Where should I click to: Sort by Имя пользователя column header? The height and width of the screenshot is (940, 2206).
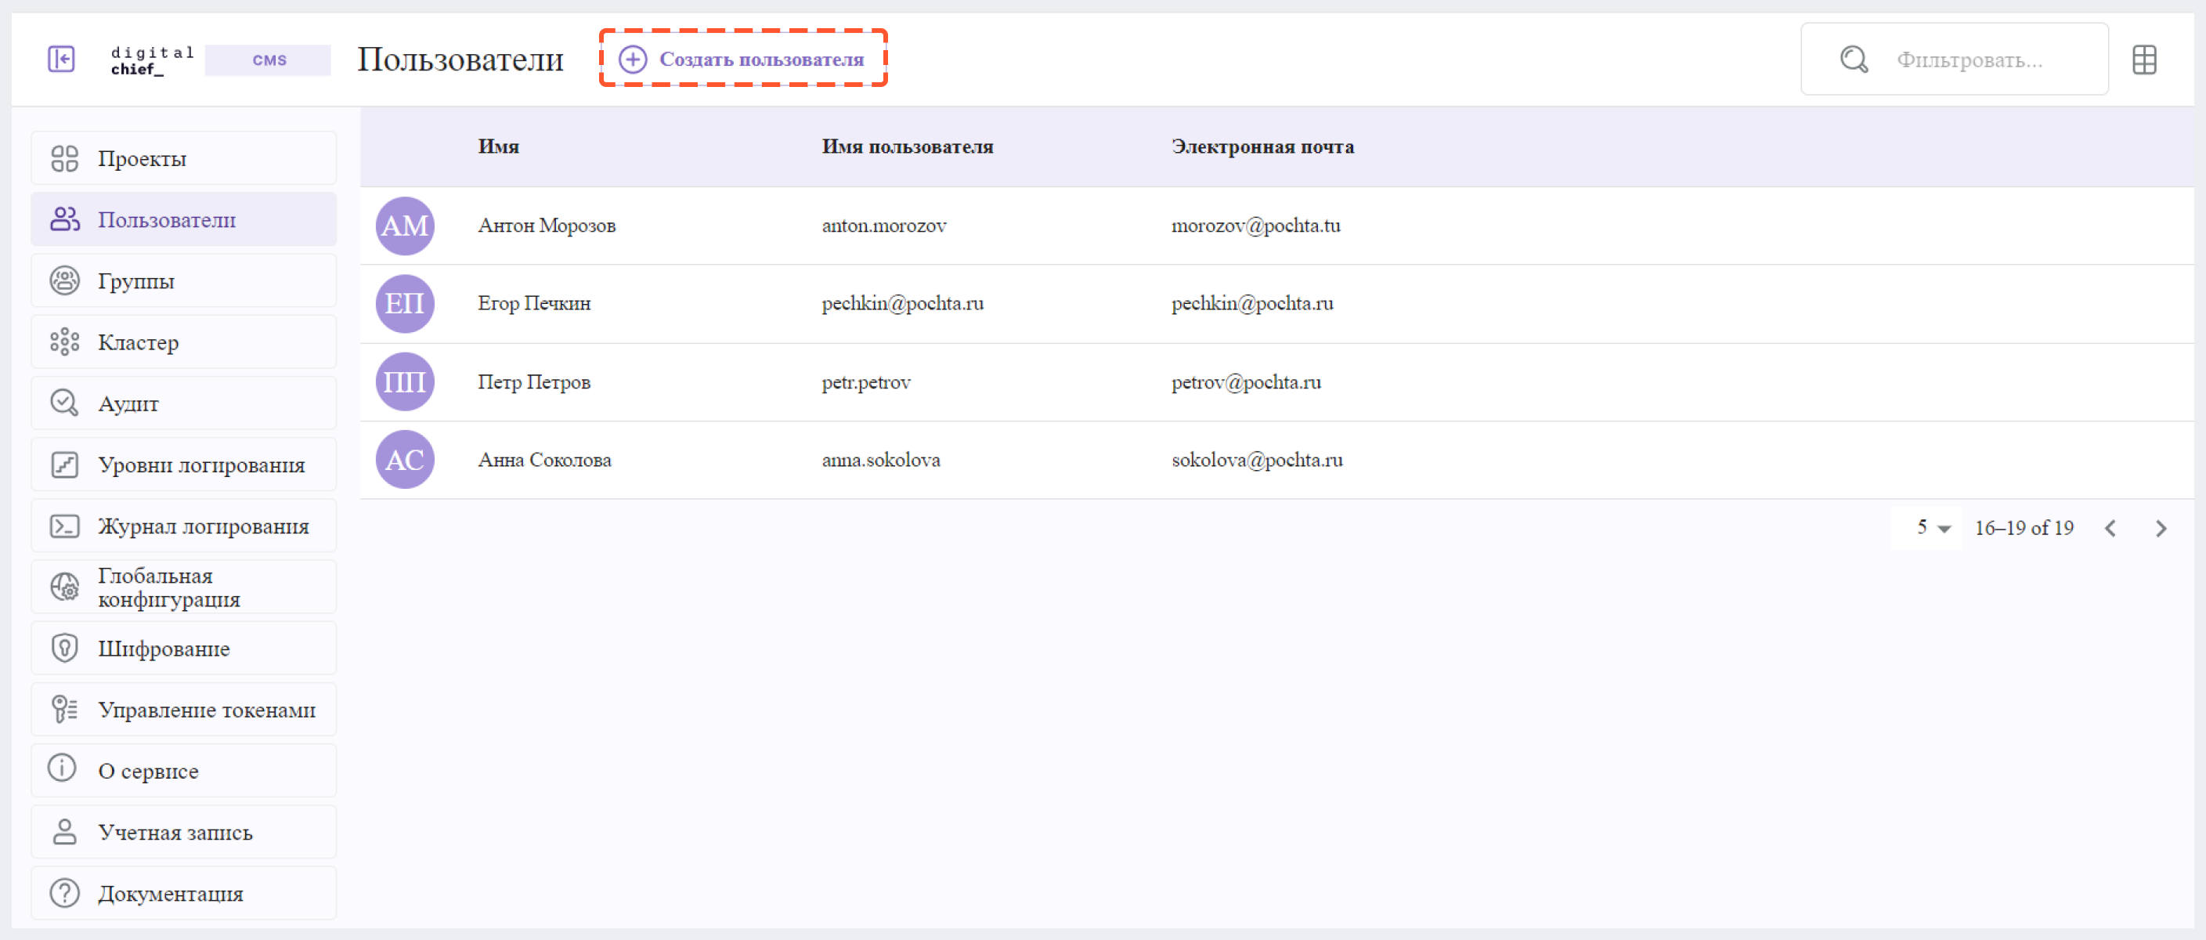(x=908, y=146)
